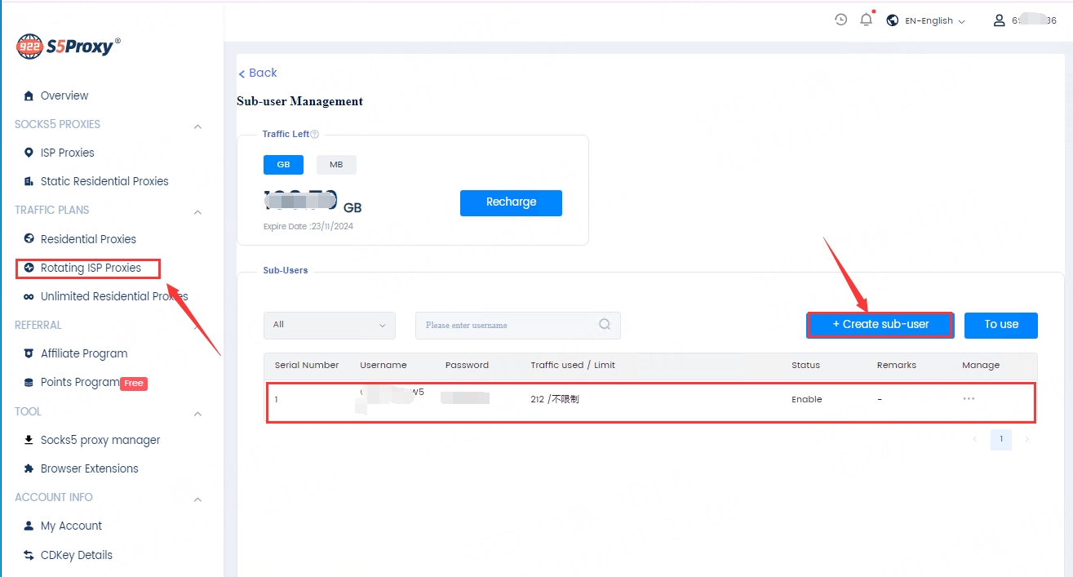This screenshot has width=1073, height=577.
Task: Collapse the SOCKS5 PROXIES section
Action: (x=197, y=126)
